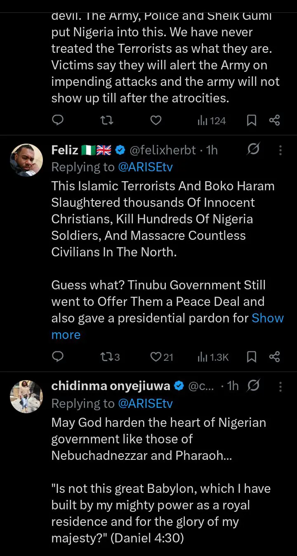
Task: Share the top post about the Army
Action: (x=275, y=120)
